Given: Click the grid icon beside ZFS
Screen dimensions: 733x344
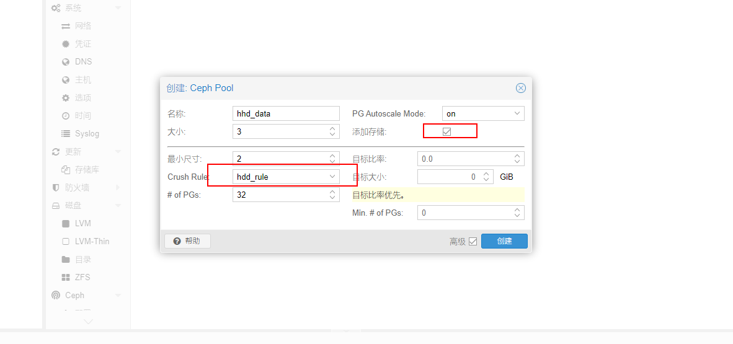Looking at the screenshot, I should point(66,277).
